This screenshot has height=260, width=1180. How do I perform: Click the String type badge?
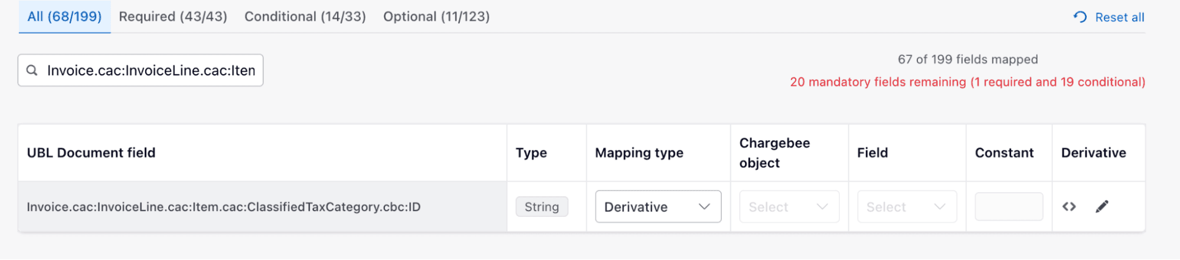(x=541, y=207)
